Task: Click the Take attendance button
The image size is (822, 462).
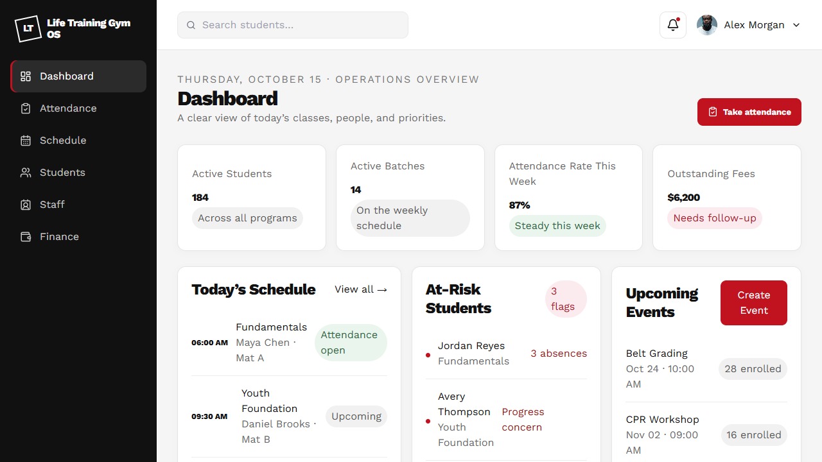Action: point(749,112)
